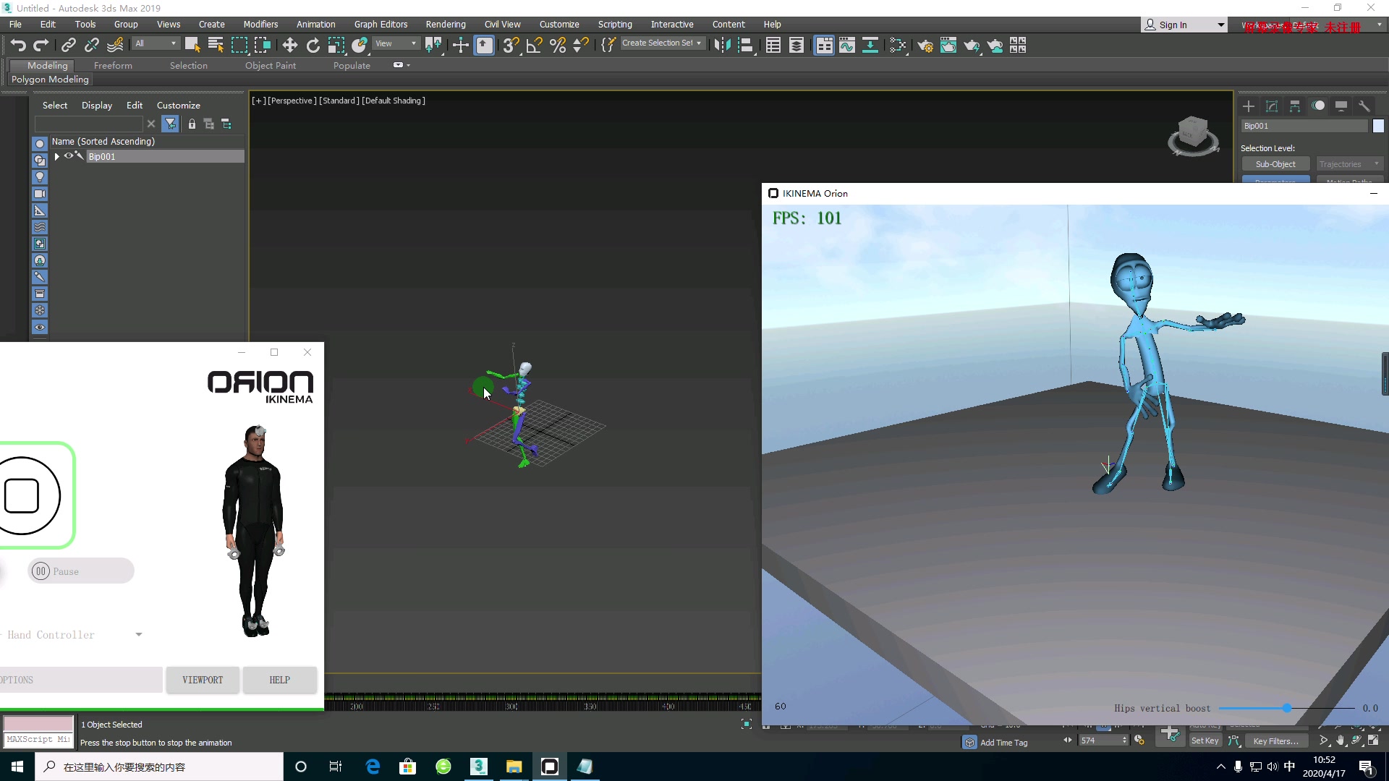Click the Sub-Object button
1389x781 pixels.
click(1275, 164)
